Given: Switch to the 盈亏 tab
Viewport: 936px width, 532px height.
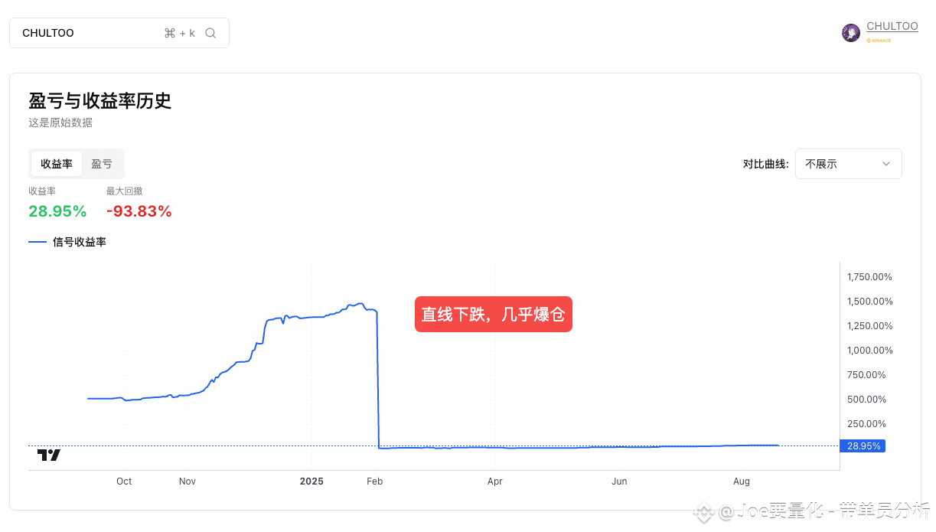Looking at the screenshot, I should point(102,164).
